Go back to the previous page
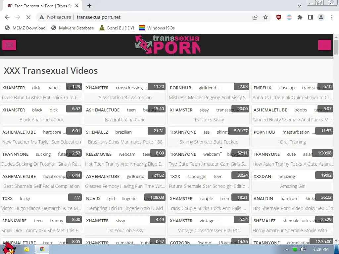The width and height of the screenshot is (339, 254). pyautogui.click(x=7, y=17)
